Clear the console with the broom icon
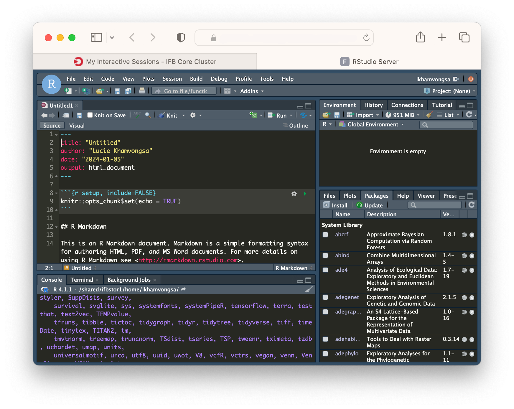Screen dimensions: 514x409 (309, 289)
